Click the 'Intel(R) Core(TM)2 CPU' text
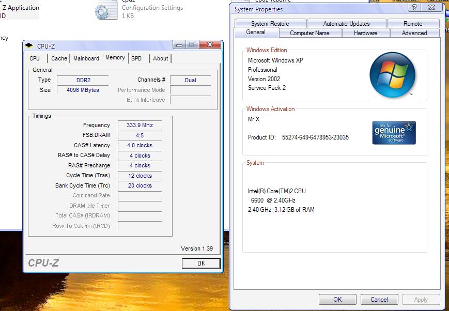 point(276,191)
